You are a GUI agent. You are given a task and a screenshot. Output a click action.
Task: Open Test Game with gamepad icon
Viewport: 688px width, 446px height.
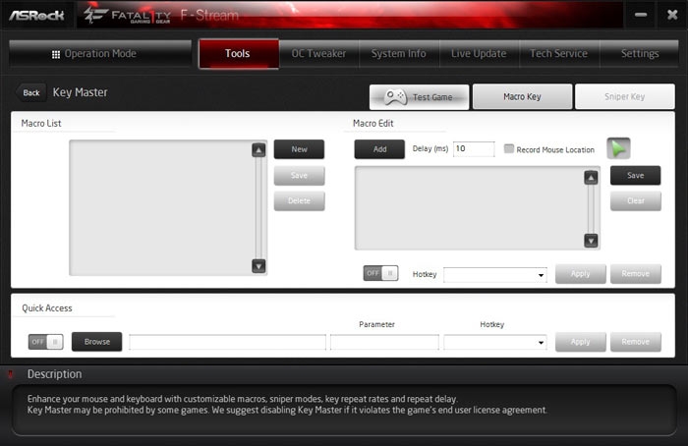[x=419, y=97]
